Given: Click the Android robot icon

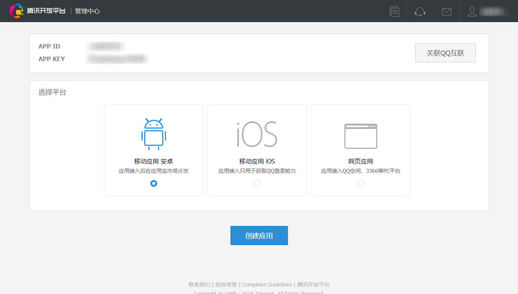Looking at the screenshot, I should [154, 134].
